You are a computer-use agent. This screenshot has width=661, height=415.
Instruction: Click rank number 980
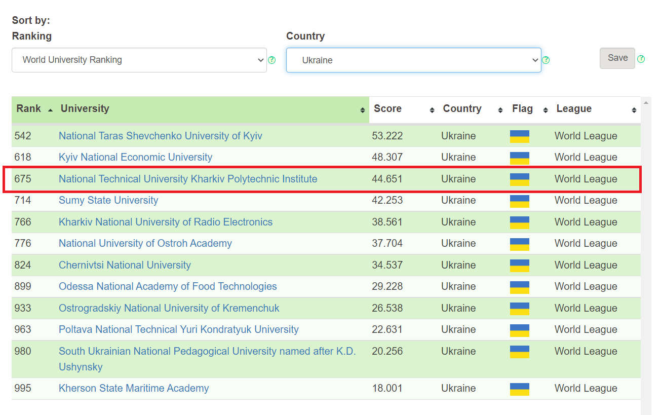pyautogui.click(x=23, y=351)
